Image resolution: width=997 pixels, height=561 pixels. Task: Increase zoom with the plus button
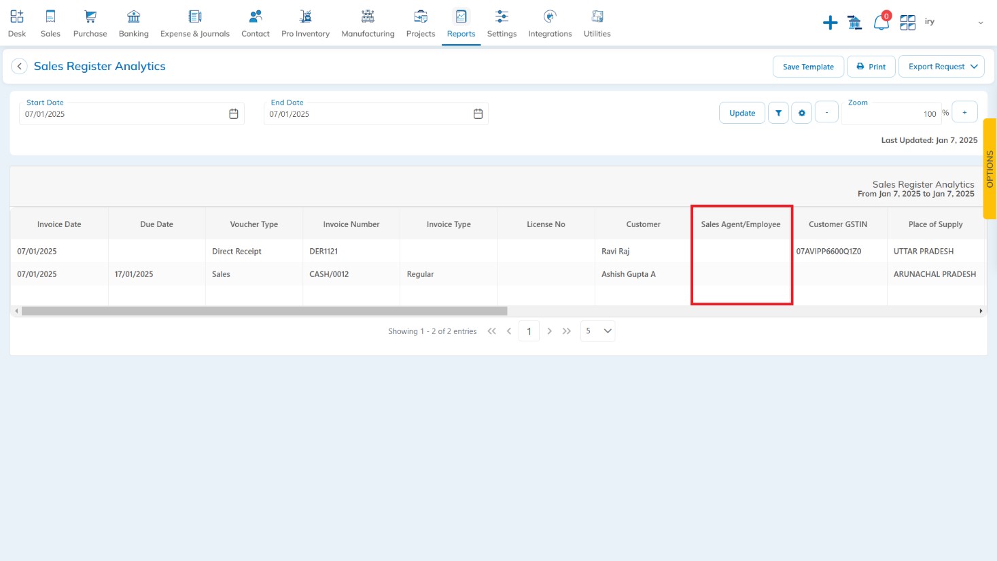964,112
